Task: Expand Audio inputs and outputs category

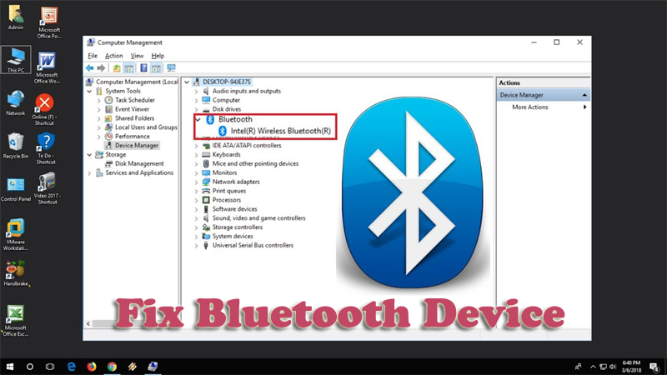Action: point(196,91)
